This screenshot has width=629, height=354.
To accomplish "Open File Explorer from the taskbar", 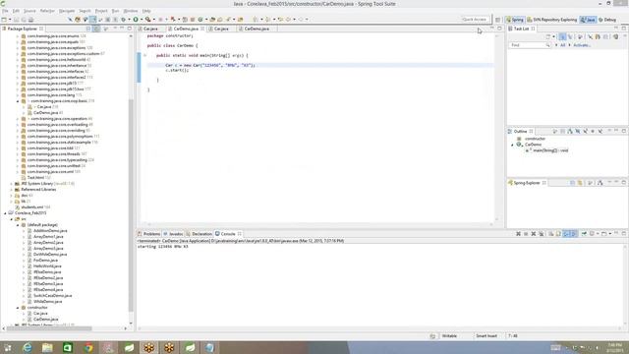I will click(48, 347).
